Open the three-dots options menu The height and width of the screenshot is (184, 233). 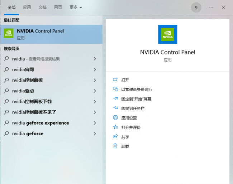coord(211,8)
